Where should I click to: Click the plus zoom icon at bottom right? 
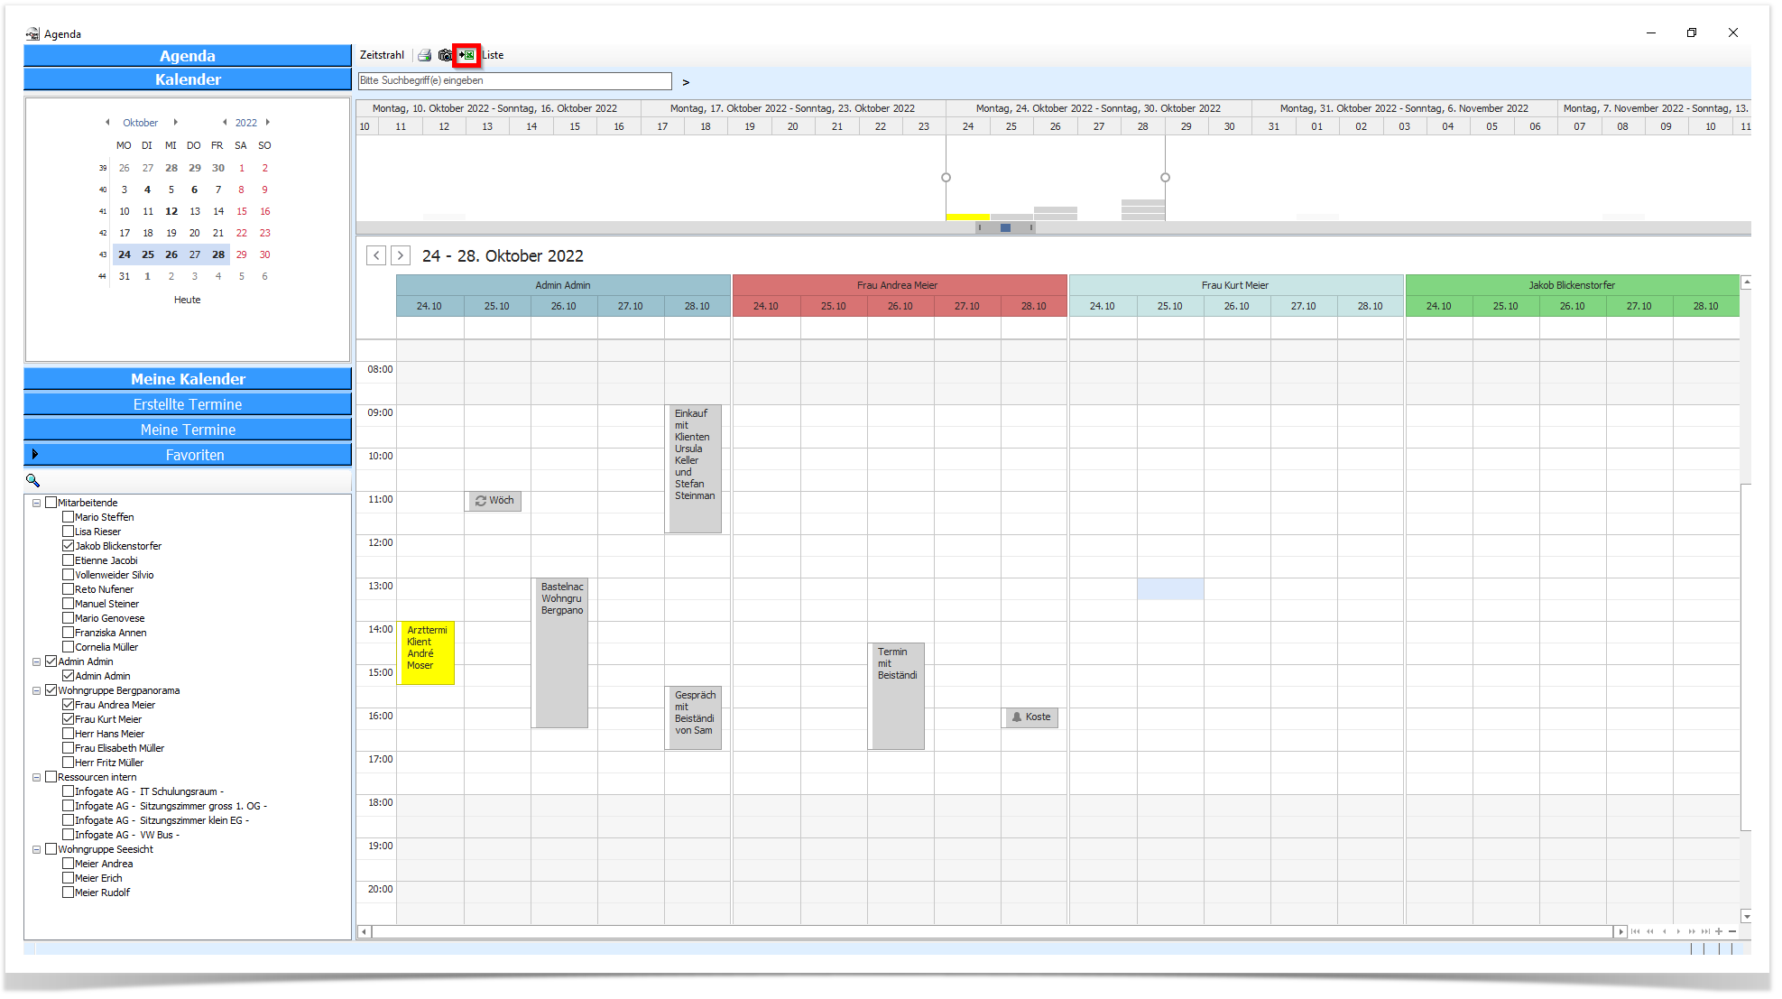click(x=1719, y=931)
